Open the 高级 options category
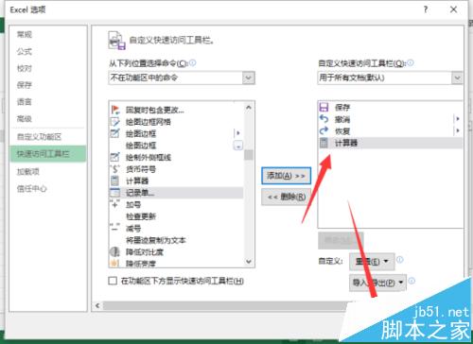Viewport: 473px width, 344px height. pyautogui.click(x=25, y=119)
